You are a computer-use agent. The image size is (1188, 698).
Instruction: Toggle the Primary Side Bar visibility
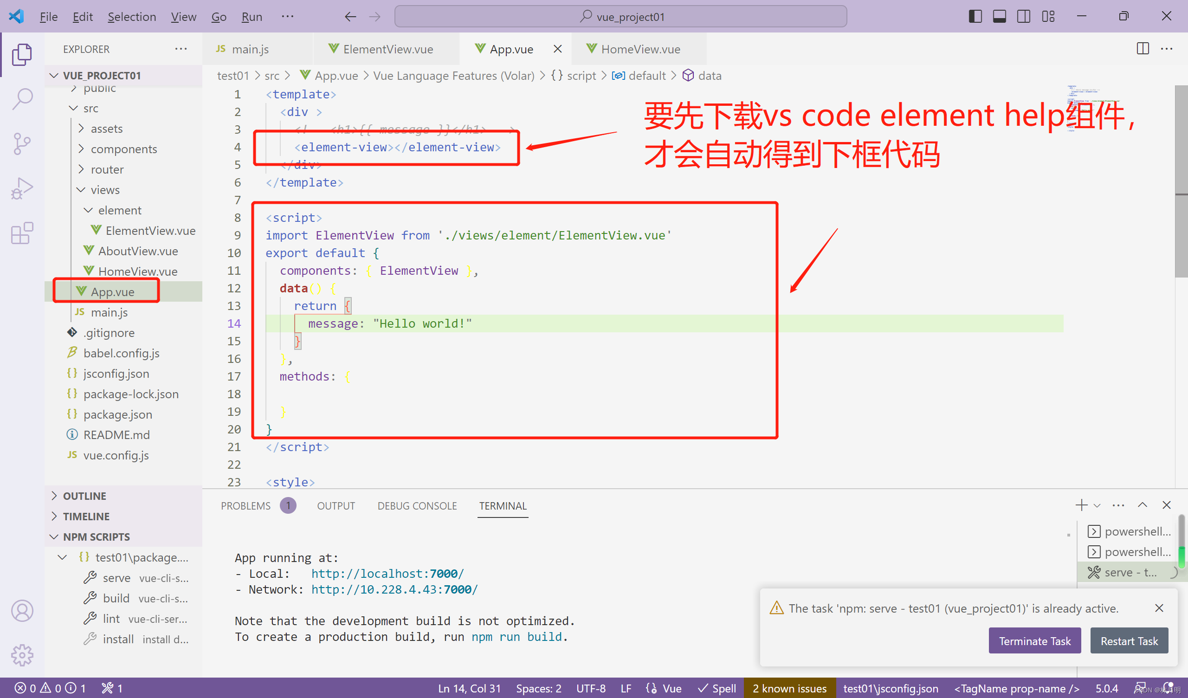coord(975,16)
